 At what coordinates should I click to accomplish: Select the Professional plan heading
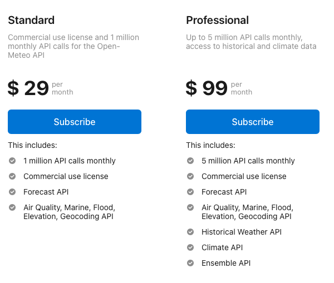[218, 20]
